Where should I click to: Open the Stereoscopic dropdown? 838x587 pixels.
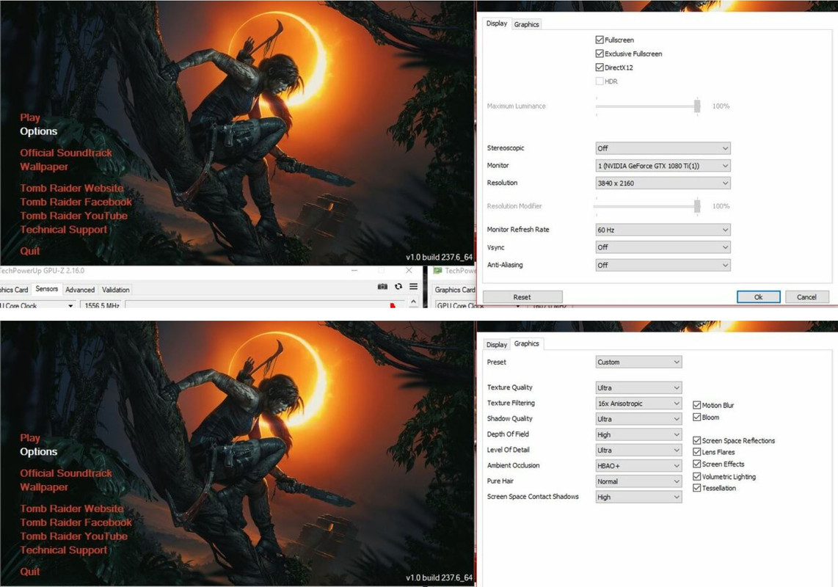pyautogui.click(x=663, y=148)
